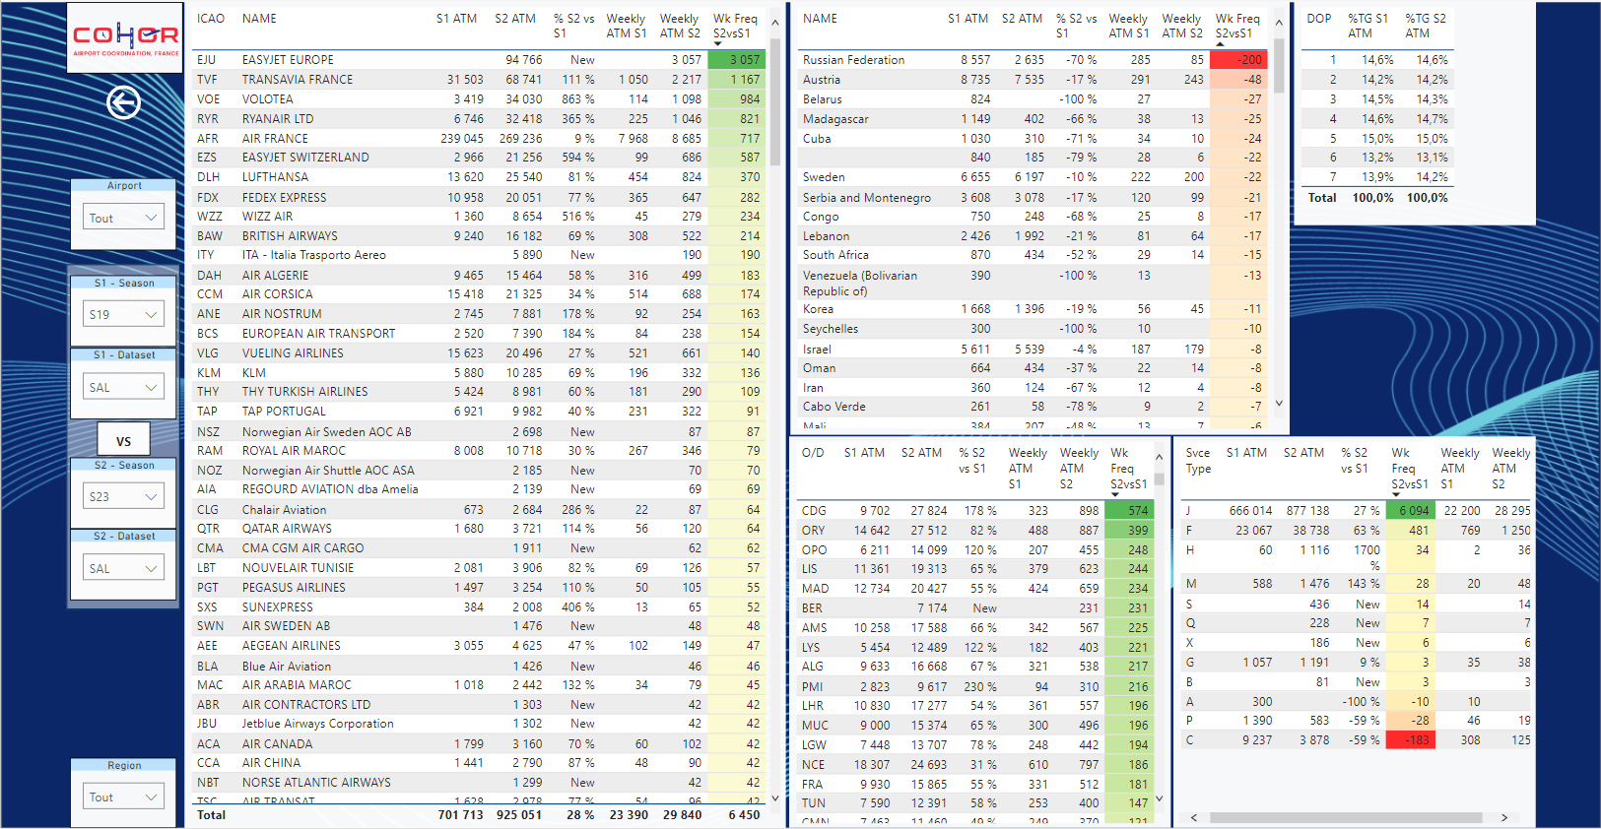Click the green 3 057 cell for EasyJet Europe
The width and height of the screenshot is (1601, 829).
tap(736, 60)
